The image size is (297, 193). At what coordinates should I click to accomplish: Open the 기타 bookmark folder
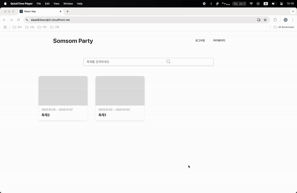[x=42, y=27]
